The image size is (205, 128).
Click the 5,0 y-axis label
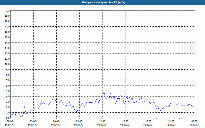(8, 91)
